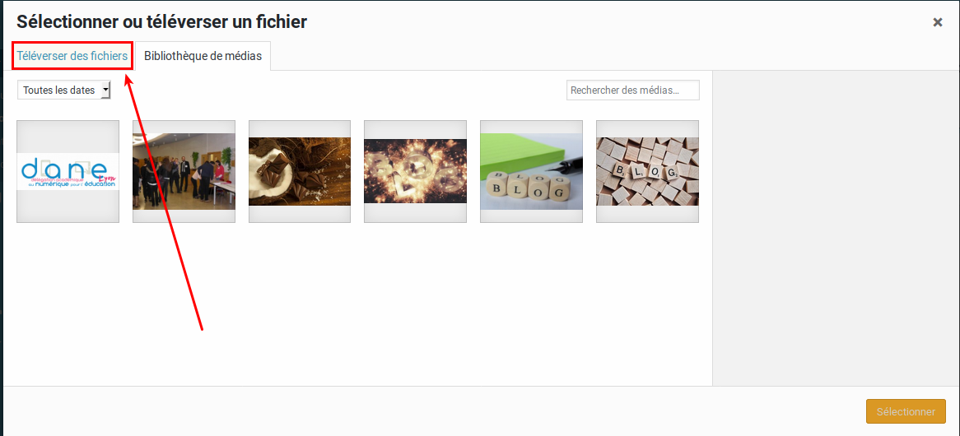Select the meeting room crowd photo

coord(184,171)
